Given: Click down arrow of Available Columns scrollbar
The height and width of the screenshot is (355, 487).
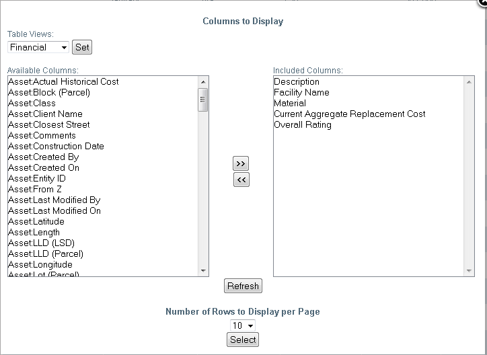Looking at the screenshot, I should click(203, 270).
